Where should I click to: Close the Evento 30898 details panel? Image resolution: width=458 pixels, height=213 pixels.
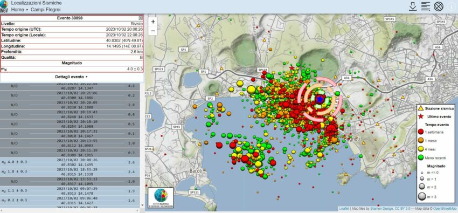(x=141, y=18)
